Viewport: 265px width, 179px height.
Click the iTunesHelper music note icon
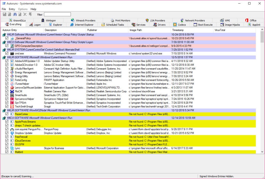[x=12, y=84]
